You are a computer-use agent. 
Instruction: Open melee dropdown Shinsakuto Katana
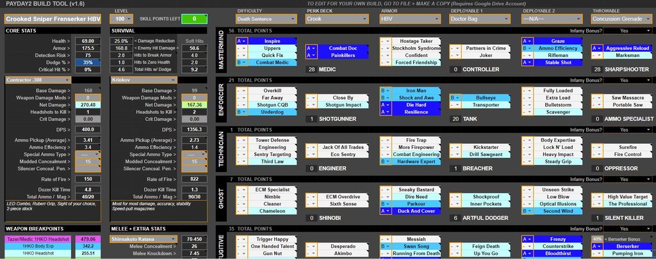tap(144, 239)
